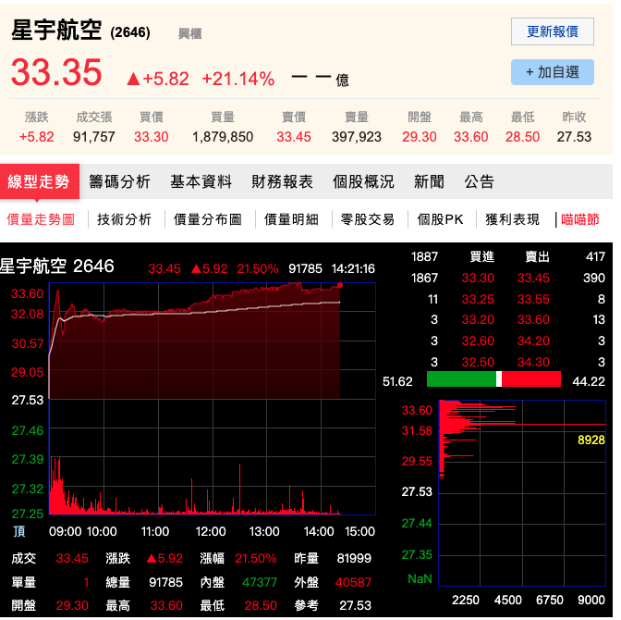
Task: Open the 新聞 tab
Action: click(x=429, y=182)
